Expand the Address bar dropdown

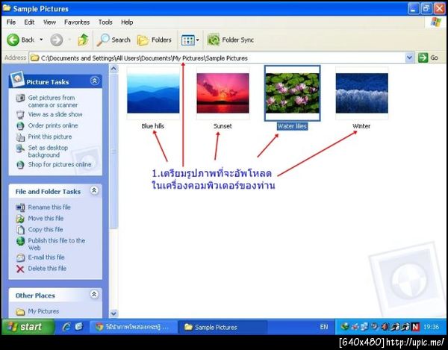coord(409,57)
